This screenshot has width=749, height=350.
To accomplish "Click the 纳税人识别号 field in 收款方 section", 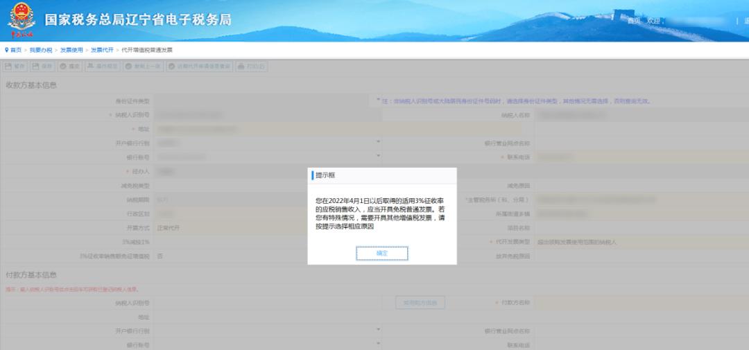I will [268, 115].
